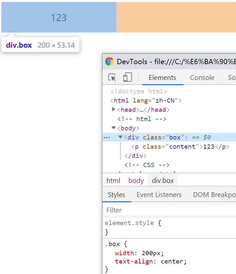Click the DevTools window title text

176,62
